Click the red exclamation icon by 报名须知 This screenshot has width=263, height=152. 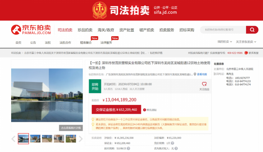click(144, 110)
